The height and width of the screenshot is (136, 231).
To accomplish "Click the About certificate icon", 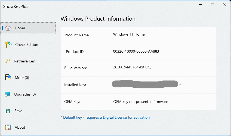I will point(8,127).
